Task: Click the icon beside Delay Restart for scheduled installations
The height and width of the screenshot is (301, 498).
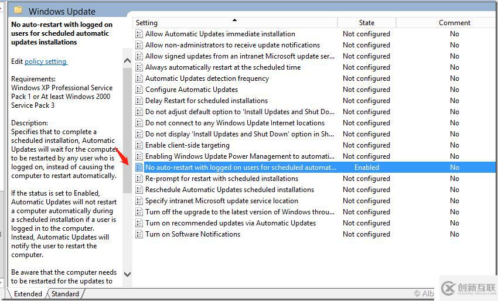Action: [x=139, y=101]
